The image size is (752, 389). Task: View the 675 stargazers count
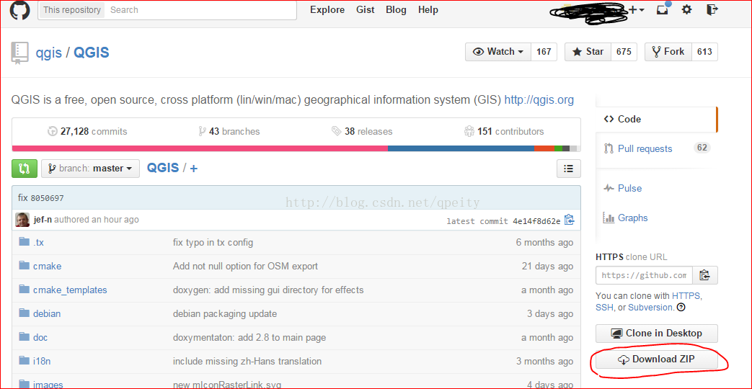click(x=624, y=52)
